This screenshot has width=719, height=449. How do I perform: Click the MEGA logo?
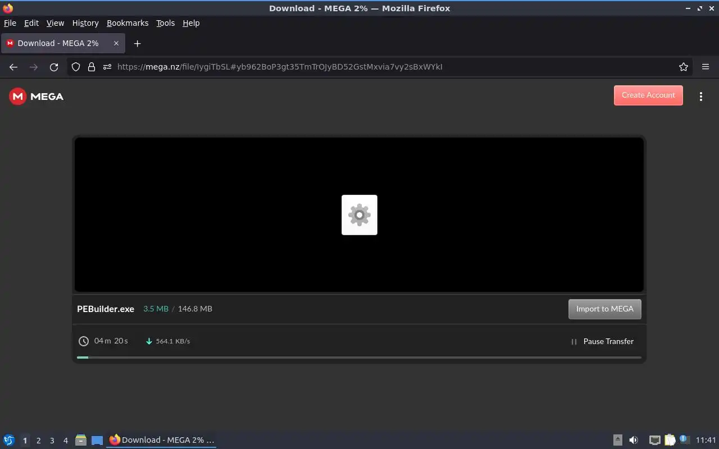(37, 97)
